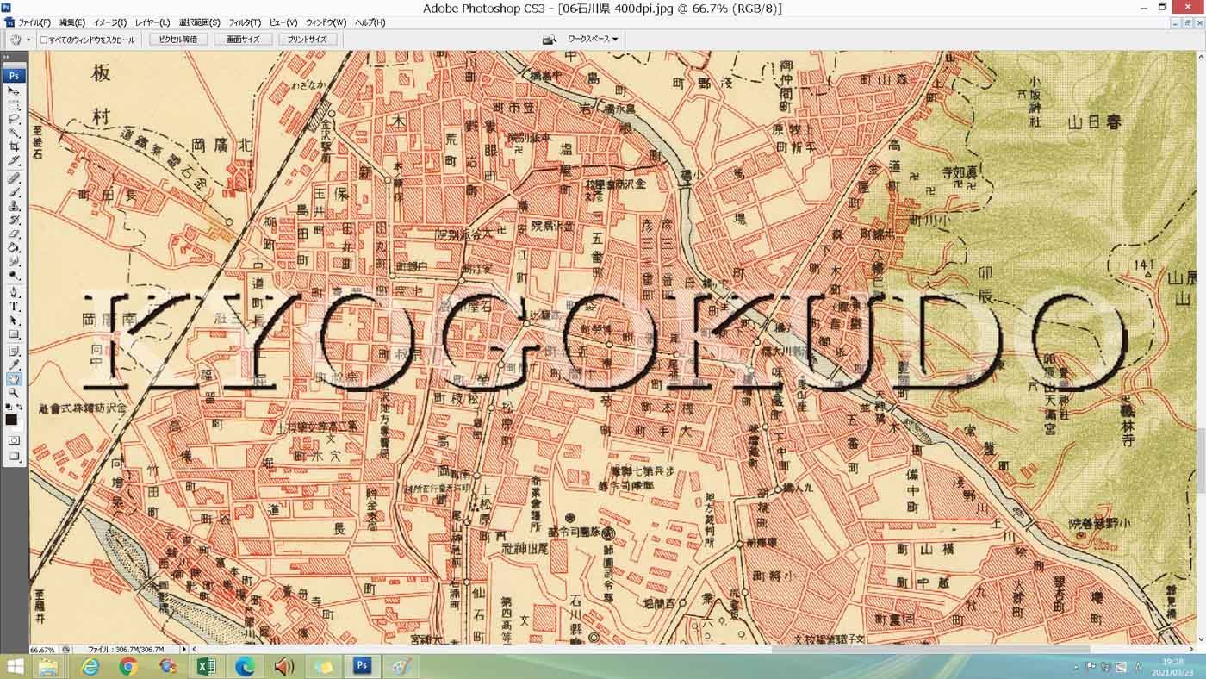1206x679 pixels.
Task: Select the Rectangle shape tool
Action: 14,333
